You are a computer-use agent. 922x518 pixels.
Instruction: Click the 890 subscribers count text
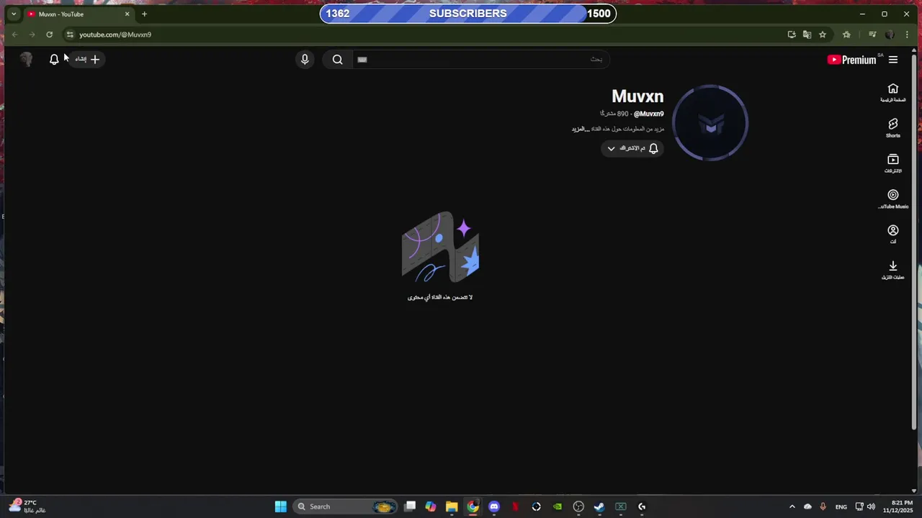pyautogui.click(x=614, y=114)
